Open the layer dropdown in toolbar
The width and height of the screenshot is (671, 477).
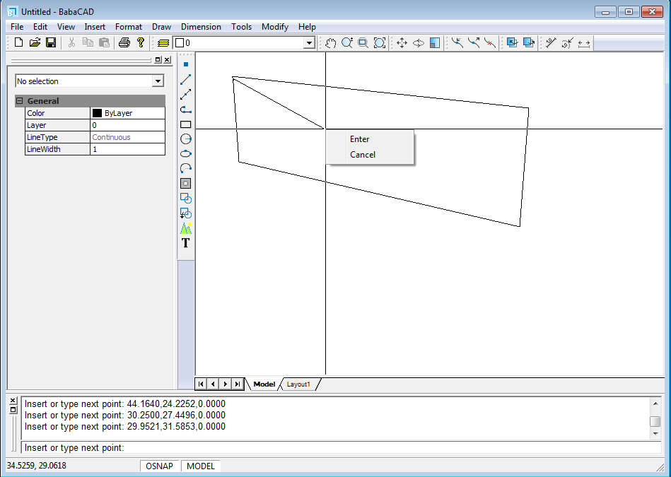[308, 43]
